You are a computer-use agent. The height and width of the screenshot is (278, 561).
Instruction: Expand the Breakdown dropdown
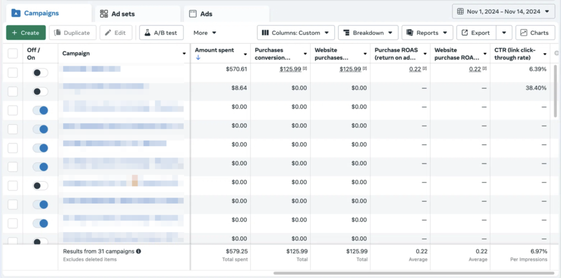(x=368, y=33)
